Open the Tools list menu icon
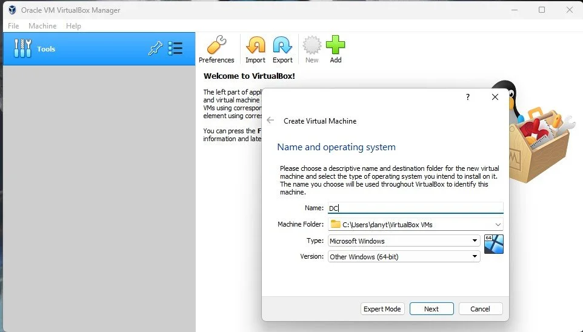583x332 pixels. click(x=175, y=48)
